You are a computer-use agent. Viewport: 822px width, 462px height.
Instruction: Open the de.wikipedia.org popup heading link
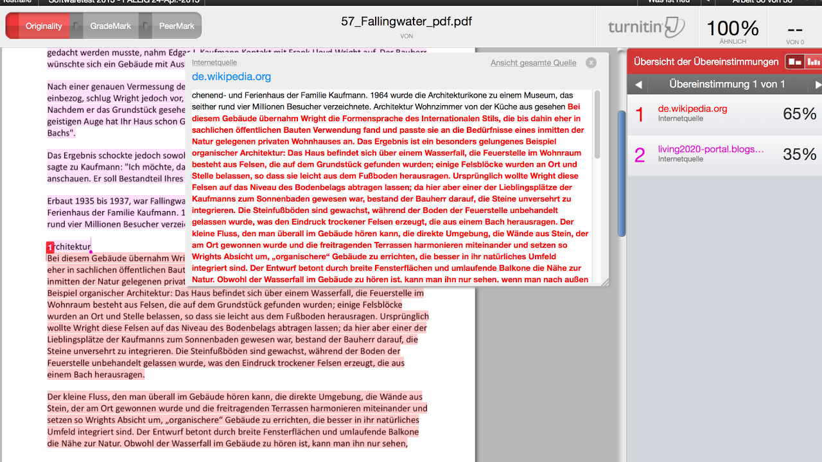point(231,77)
